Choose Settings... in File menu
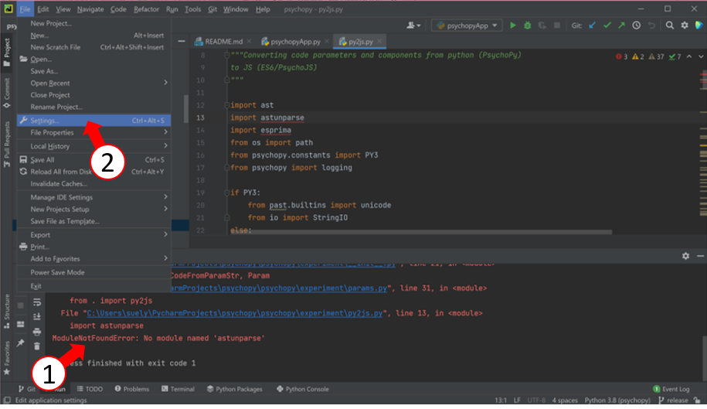This screenshot has width=707, height=409. click(x=93, y=121)
